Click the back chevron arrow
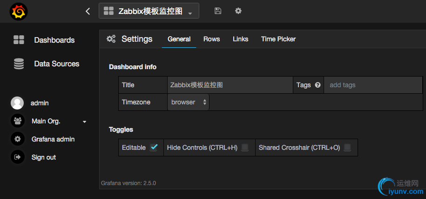 coord(88,11)
